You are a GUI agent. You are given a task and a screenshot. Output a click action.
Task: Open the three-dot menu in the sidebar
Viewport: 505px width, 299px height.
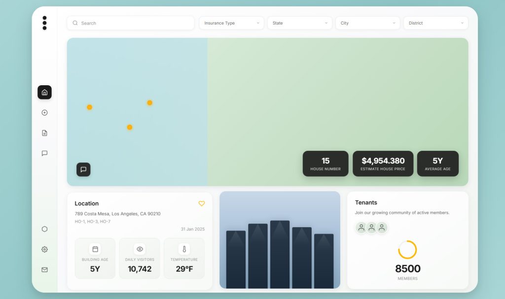point(44,23)
